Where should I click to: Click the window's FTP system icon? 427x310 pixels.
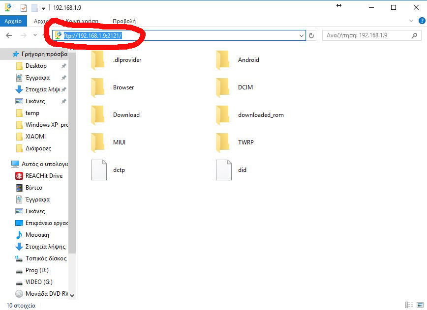8,7
